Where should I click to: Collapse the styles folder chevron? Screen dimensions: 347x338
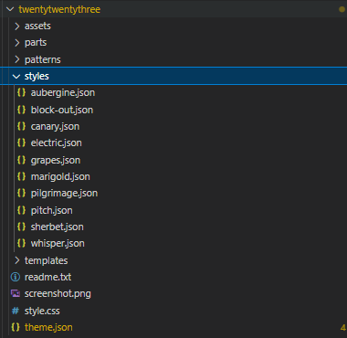tap(16, 76)
